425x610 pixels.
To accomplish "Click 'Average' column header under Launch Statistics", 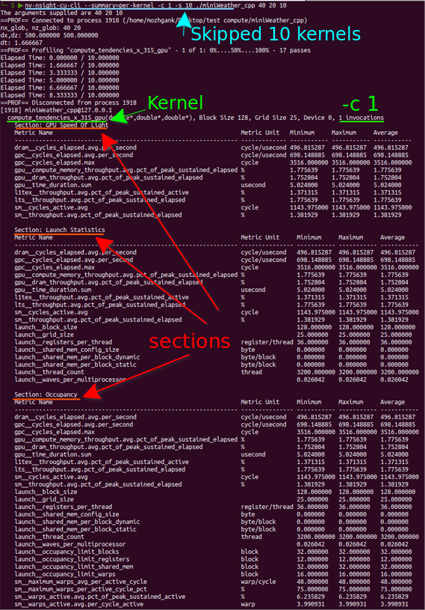I will click(x=392, y=237).
